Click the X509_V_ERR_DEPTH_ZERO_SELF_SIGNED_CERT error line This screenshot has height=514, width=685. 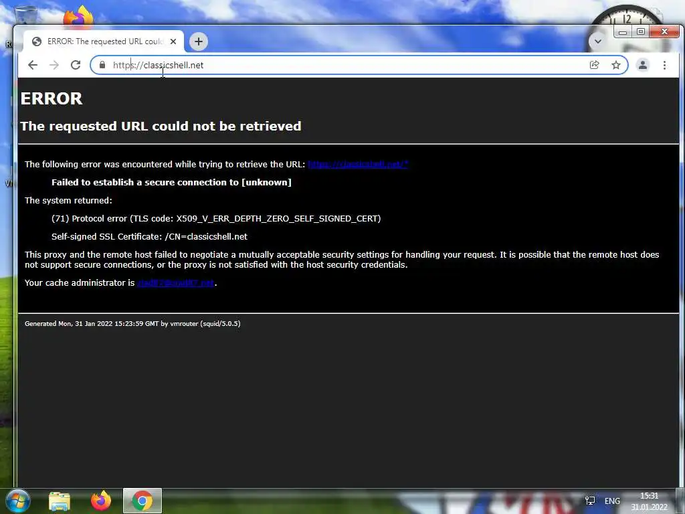(216, 219)
